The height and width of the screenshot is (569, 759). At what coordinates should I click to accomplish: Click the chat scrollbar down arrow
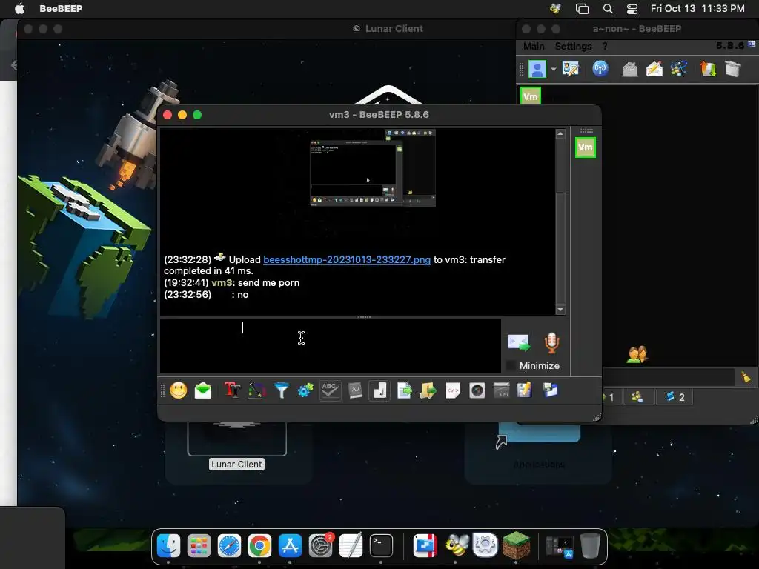pyautogui.click(x=560, y=310)
